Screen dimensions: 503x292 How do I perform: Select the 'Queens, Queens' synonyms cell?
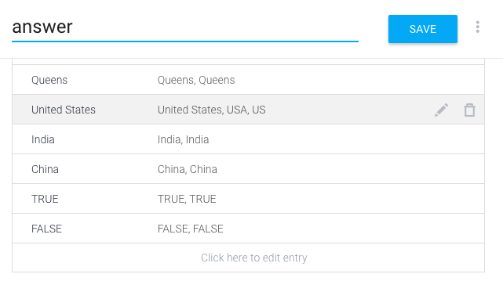coord(196,80)
